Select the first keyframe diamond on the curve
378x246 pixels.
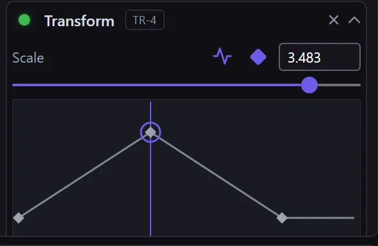tap(19, 218)
